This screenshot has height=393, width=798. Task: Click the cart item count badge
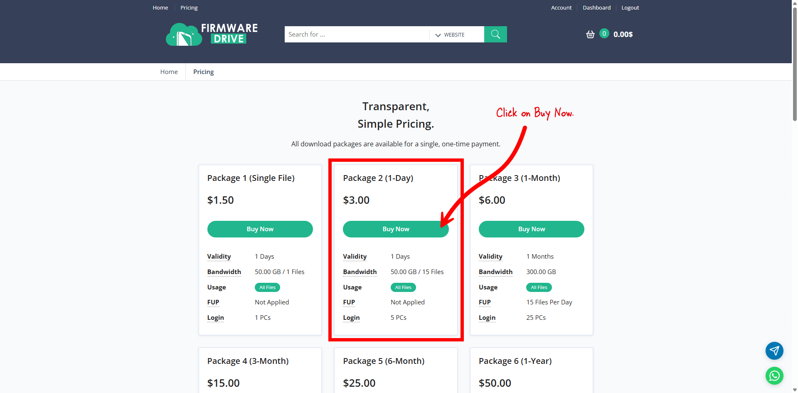(x=604, y=34)
